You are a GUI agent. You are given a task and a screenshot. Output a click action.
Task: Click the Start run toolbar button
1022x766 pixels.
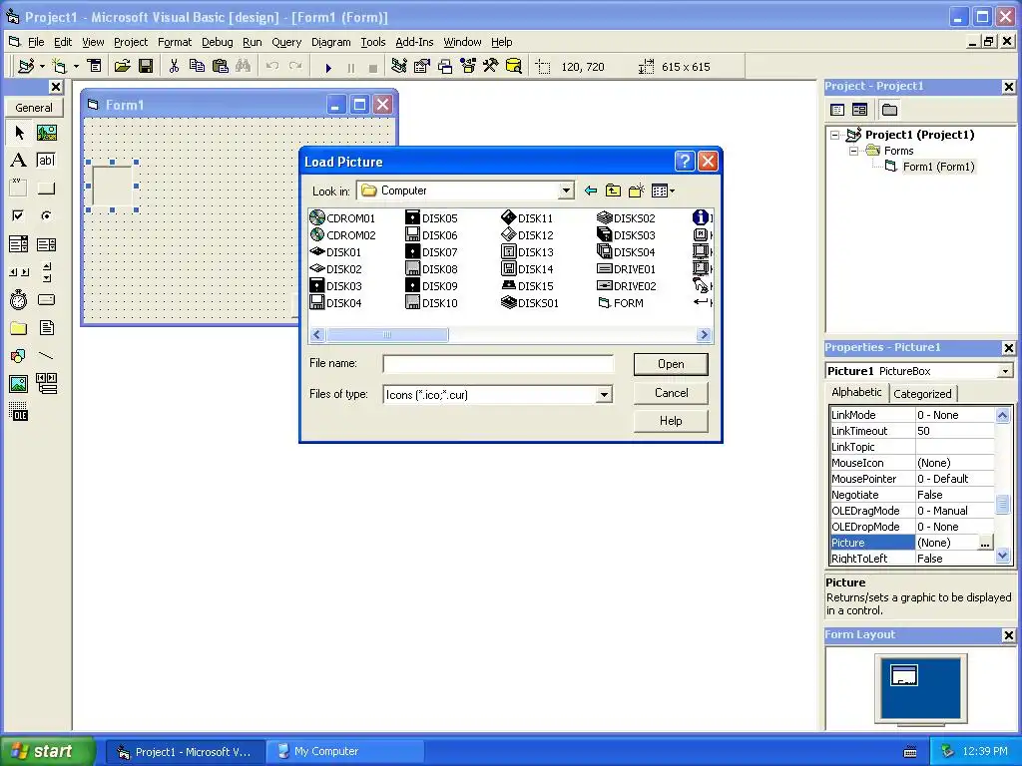click(328, 67)
